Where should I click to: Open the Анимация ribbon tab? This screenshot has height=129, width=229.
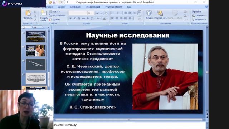click(75, 7)
